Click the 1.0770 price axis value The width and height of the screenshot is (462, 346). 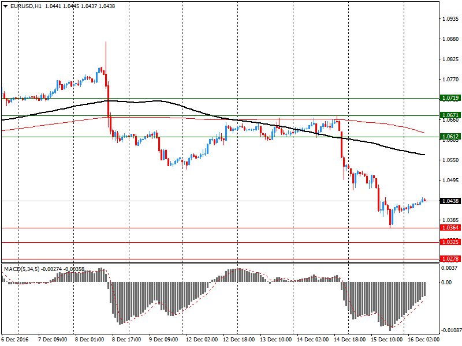point(451,80)
